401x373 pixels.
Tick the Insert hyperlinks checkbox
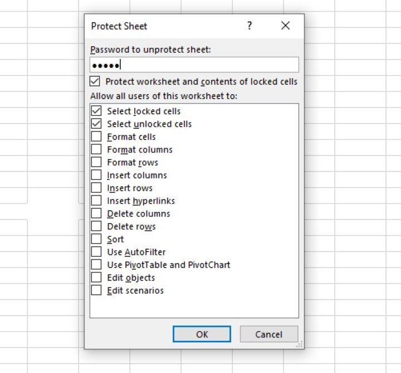point(96,201)
